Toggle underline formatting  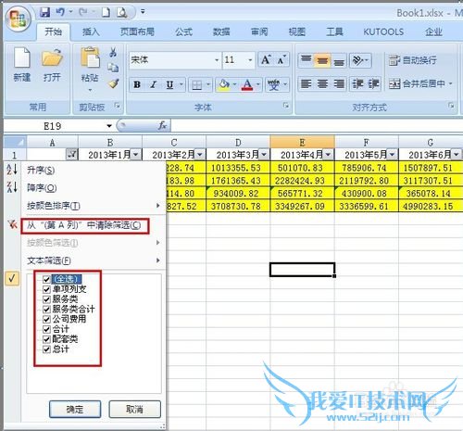(x=169, y=84)
